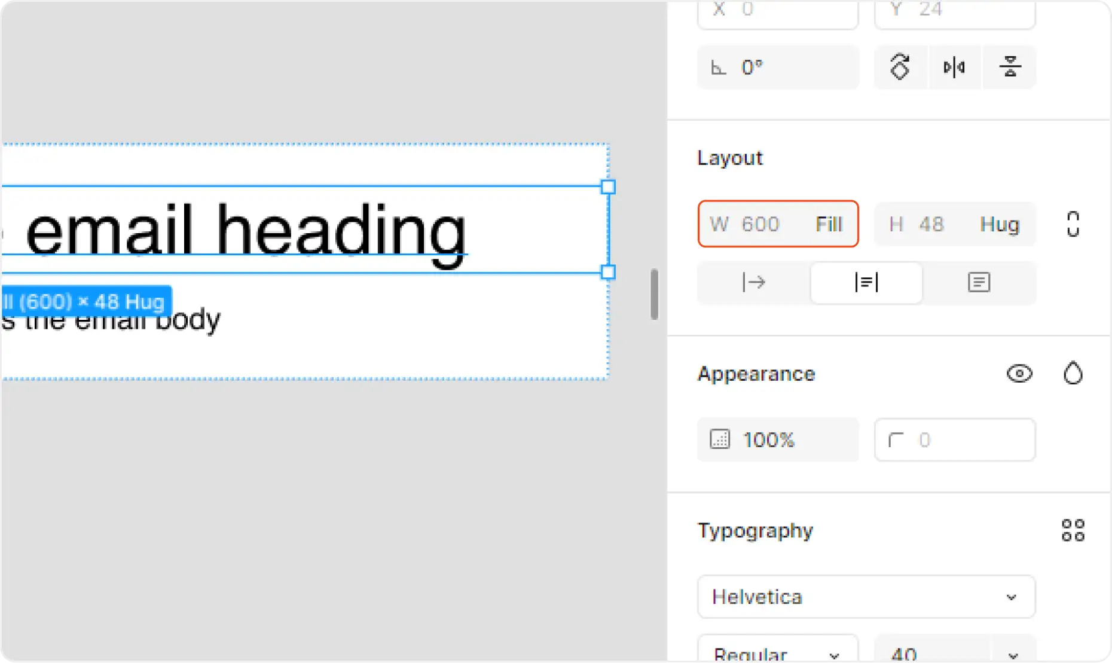The height and width of the screenshot is (663, 1112).
Task: Click the flip horizontal icon
Action: click(954, 67)
